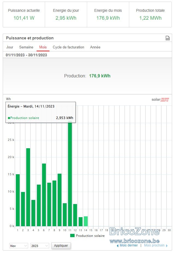Click the 25 k axis label
Screen dimensions: 174x253
tap(11, 140)
